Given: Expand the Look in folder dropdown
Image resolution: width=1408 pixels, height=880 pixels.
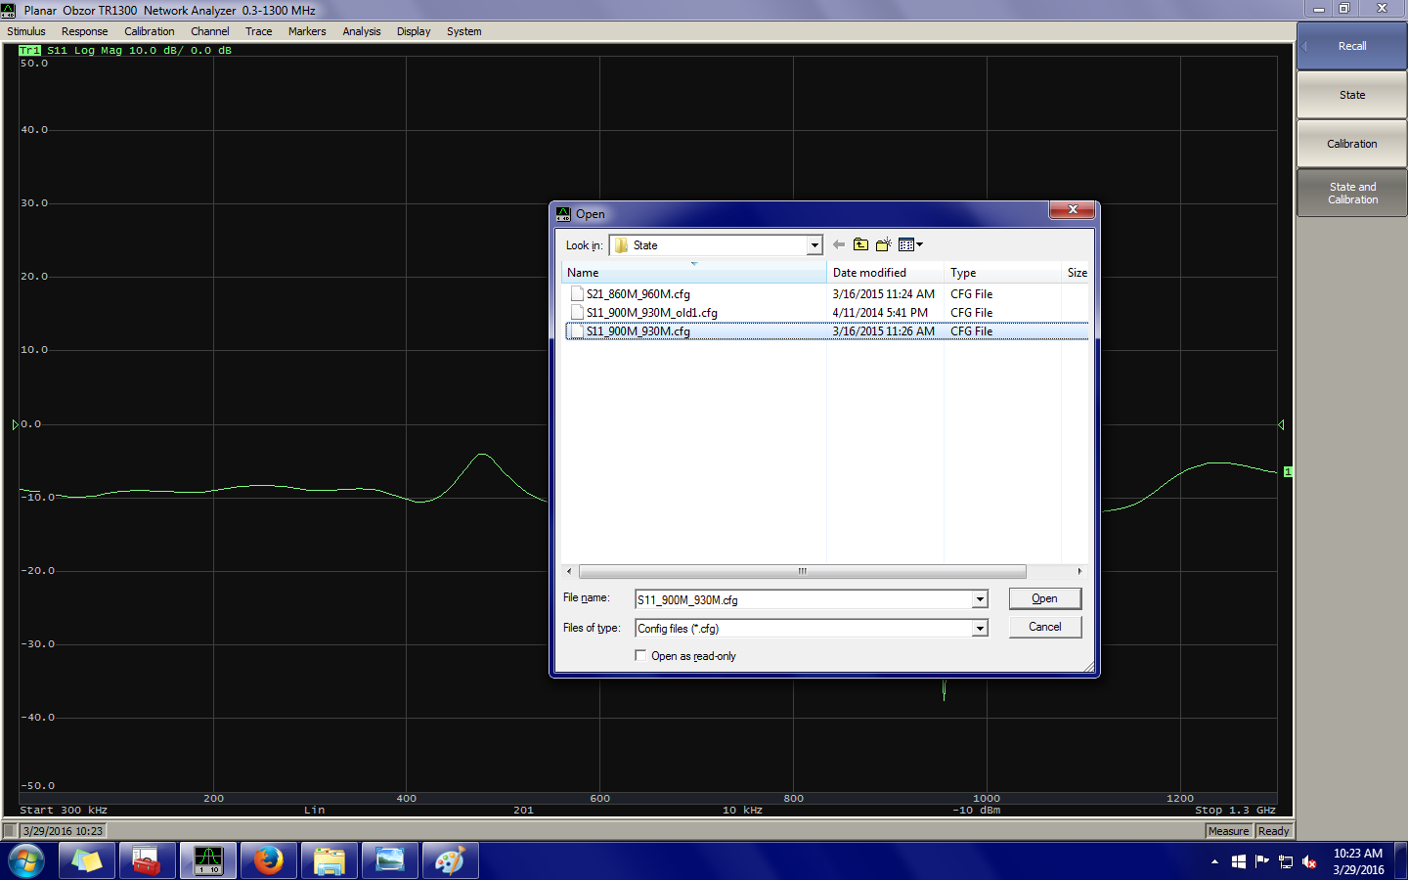Looking at the screenshot, I should click(814, 245).
